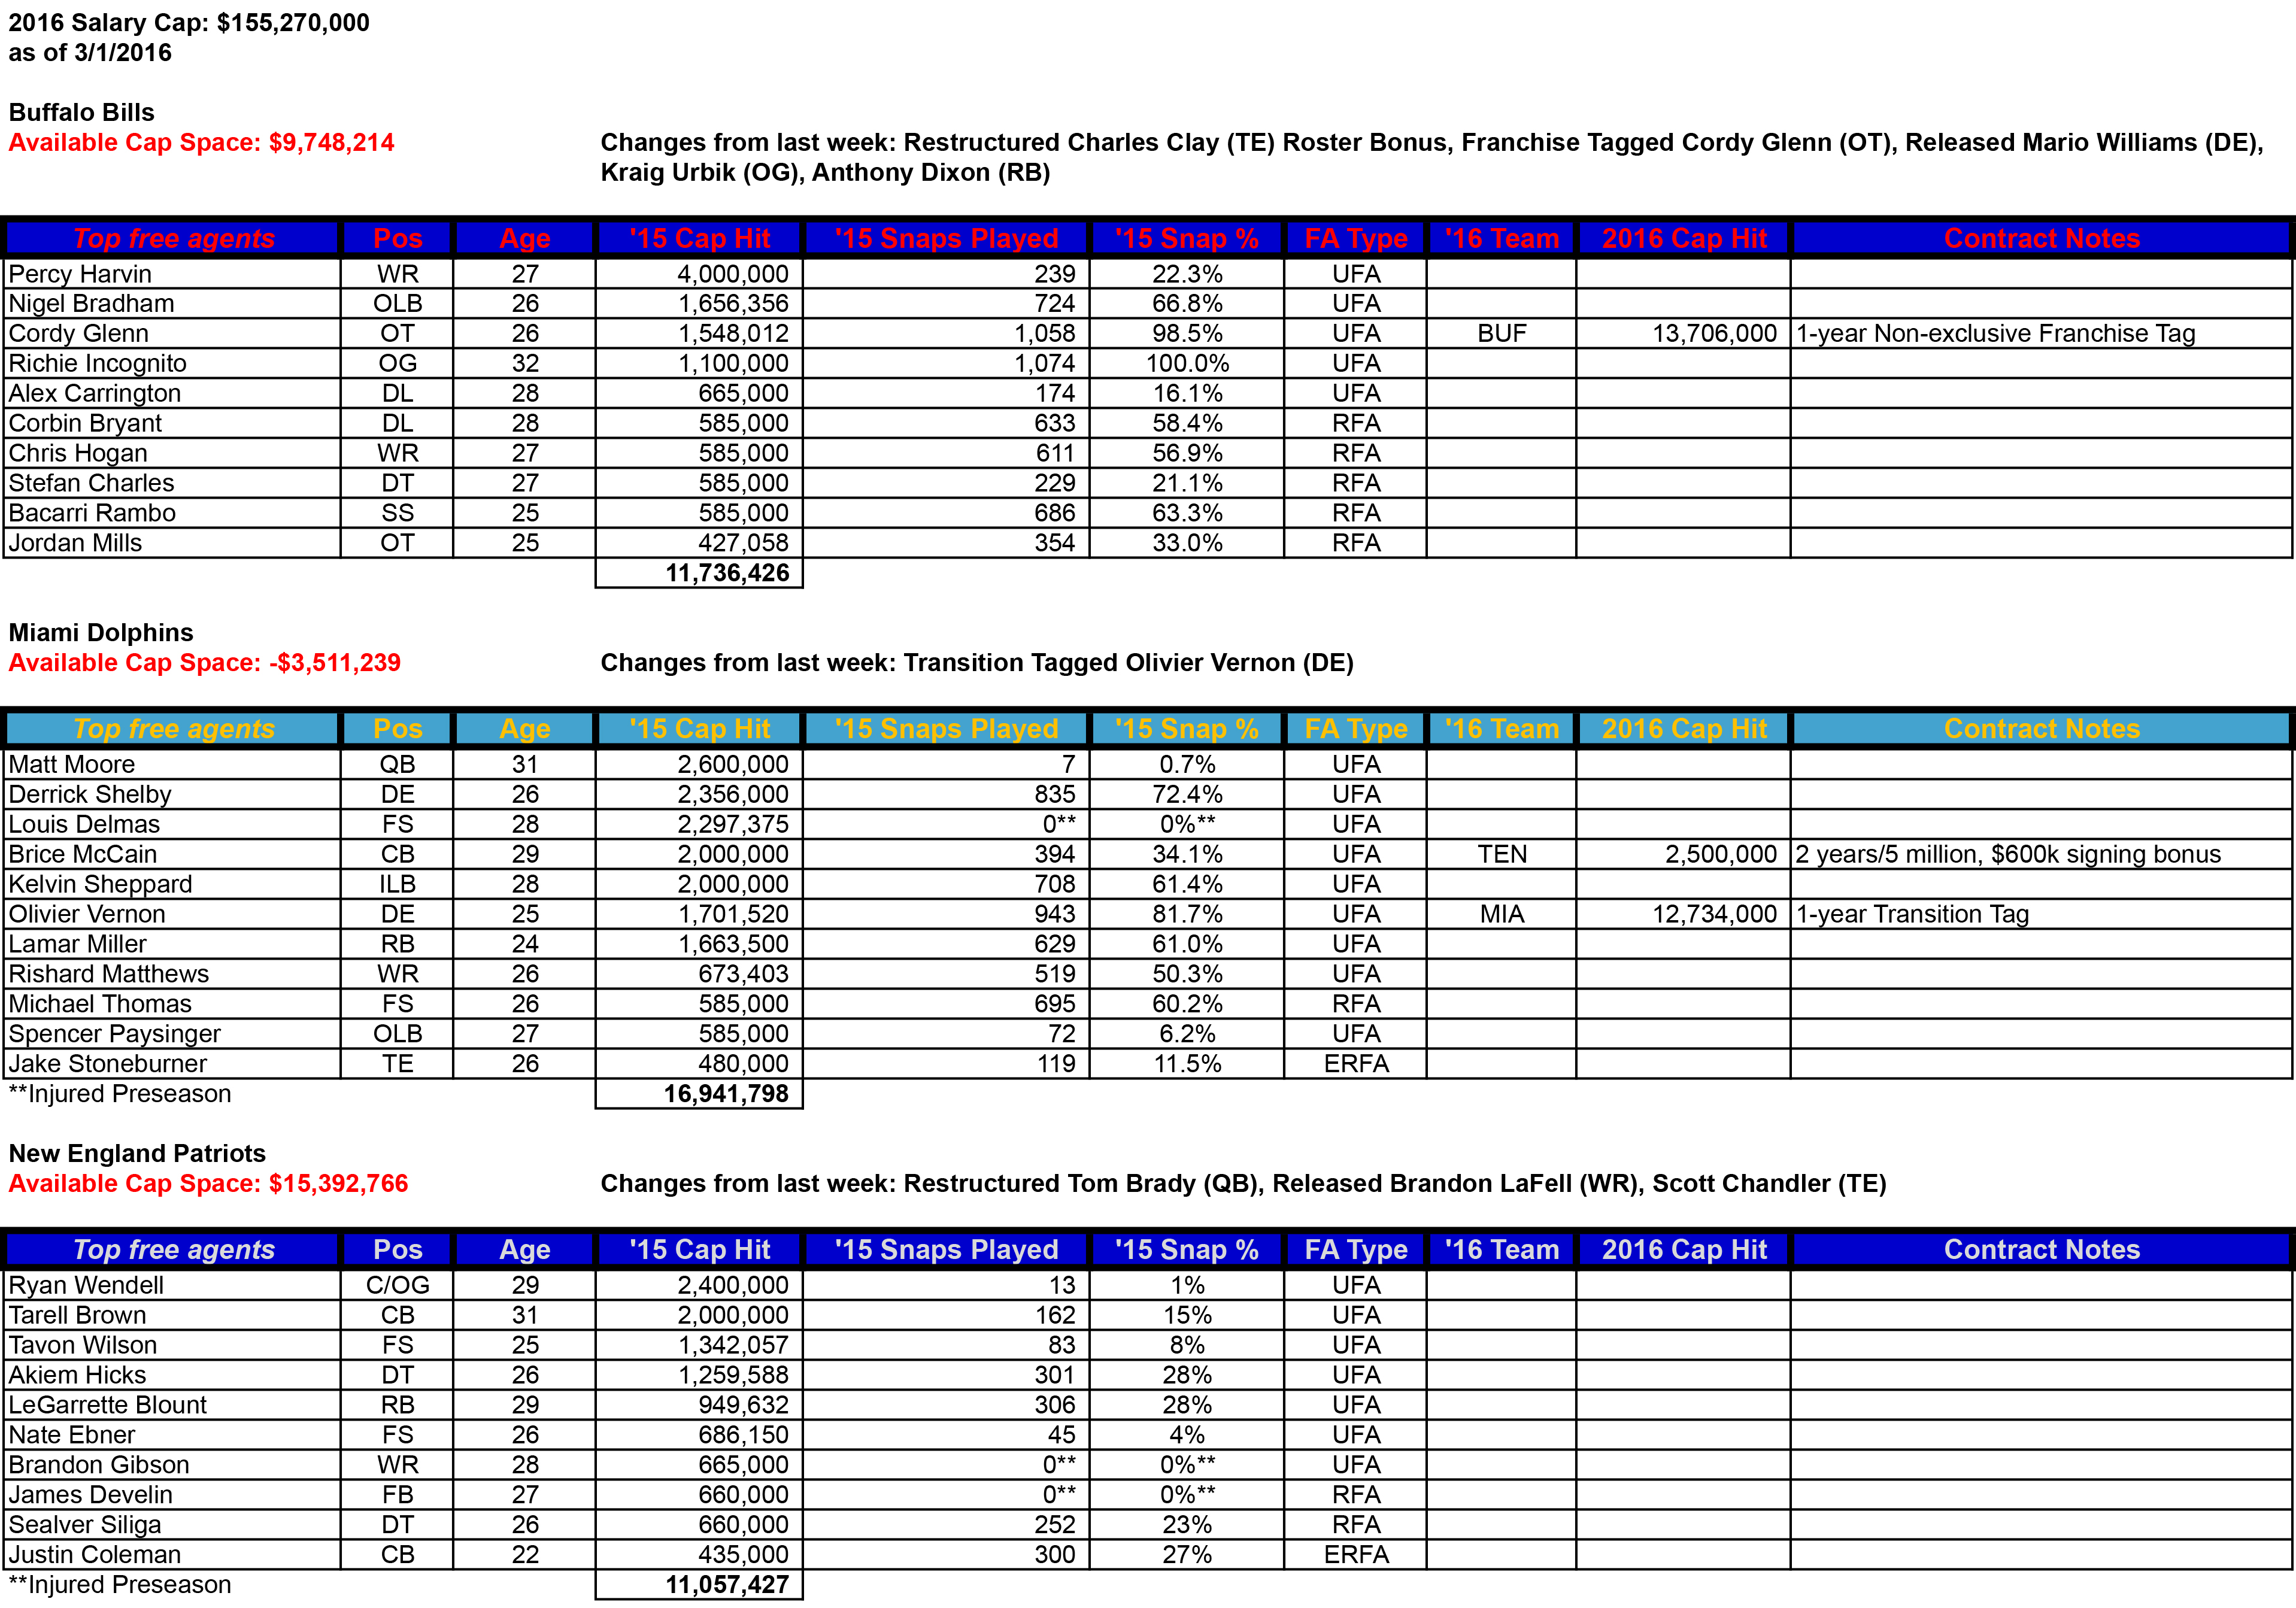Image resolution: width=2296 pixels, height=1608 pixels.
Task: Click the BUF '16 Team cell
Action: [1501, 334]
